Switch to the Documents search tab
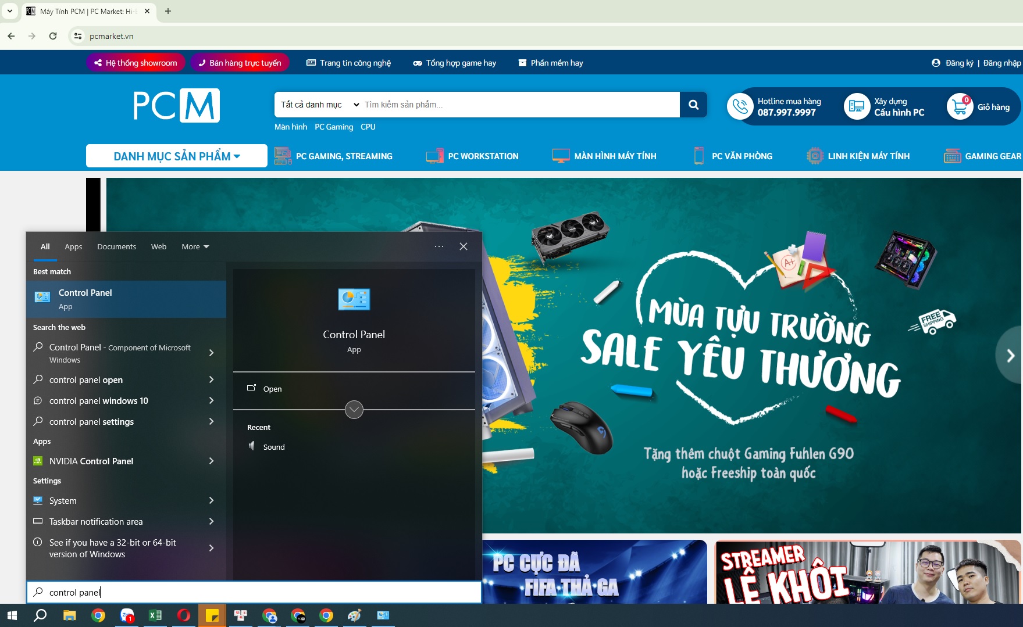 tap(116, 246)
